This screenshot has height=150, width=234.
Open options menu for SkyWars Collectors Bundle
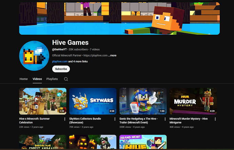[x=115, y=119]
